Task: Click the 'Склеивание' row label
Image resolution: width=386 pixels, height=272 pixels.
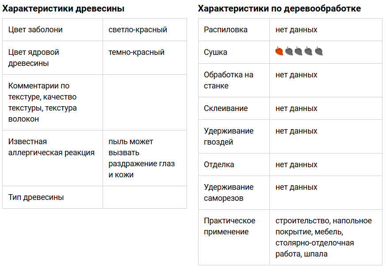Action: point(226,108)
